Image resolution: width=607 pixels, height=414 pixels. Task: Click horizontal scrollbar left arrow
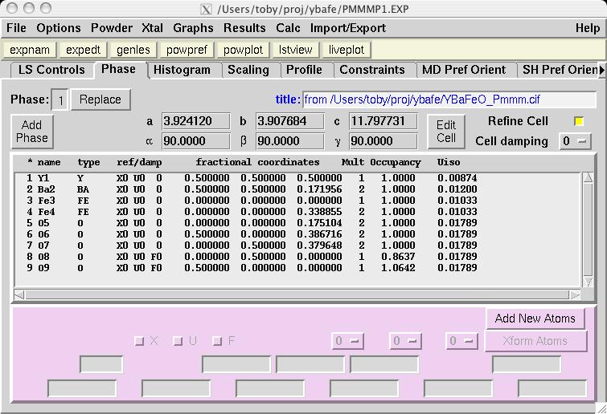coord(18,295)
